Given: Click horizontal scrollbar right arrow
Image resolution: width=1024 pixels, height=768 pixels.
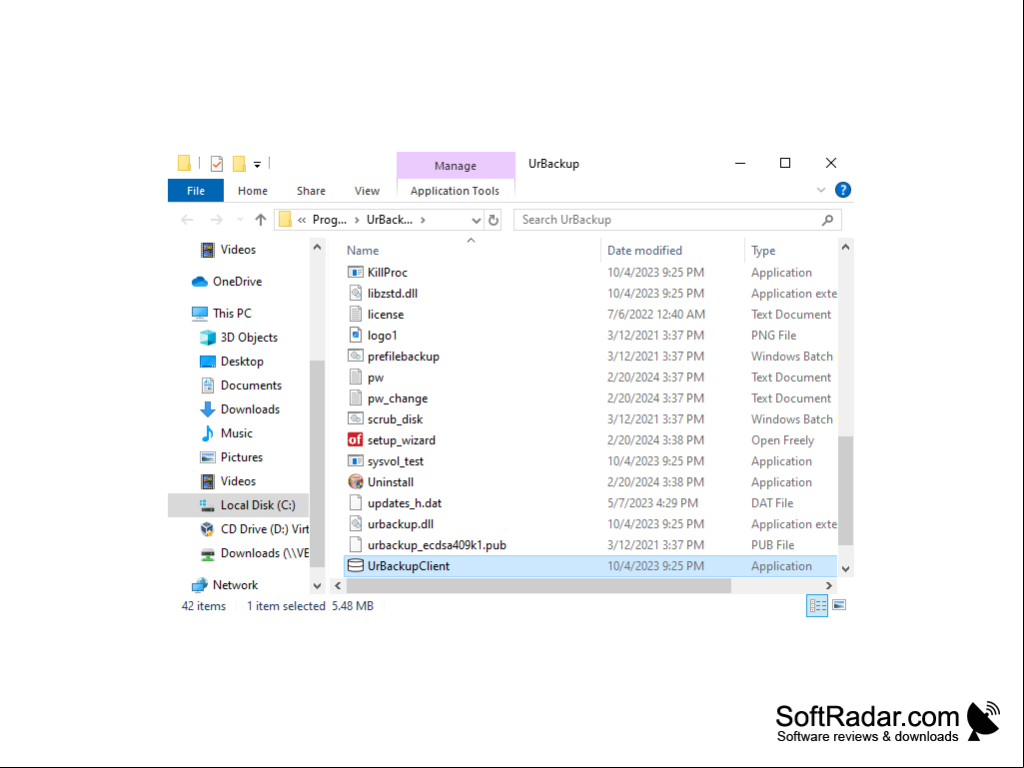Looking at the screenshot, I should click(x=829, y=586).
